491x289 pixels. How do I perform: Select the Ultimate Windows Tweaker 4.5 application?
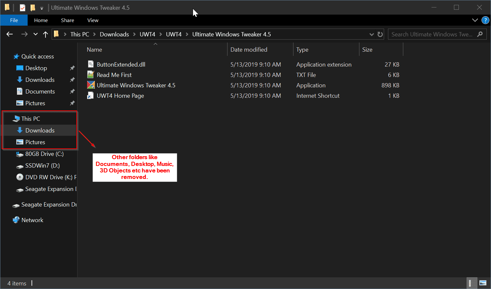tap(136, 85)
